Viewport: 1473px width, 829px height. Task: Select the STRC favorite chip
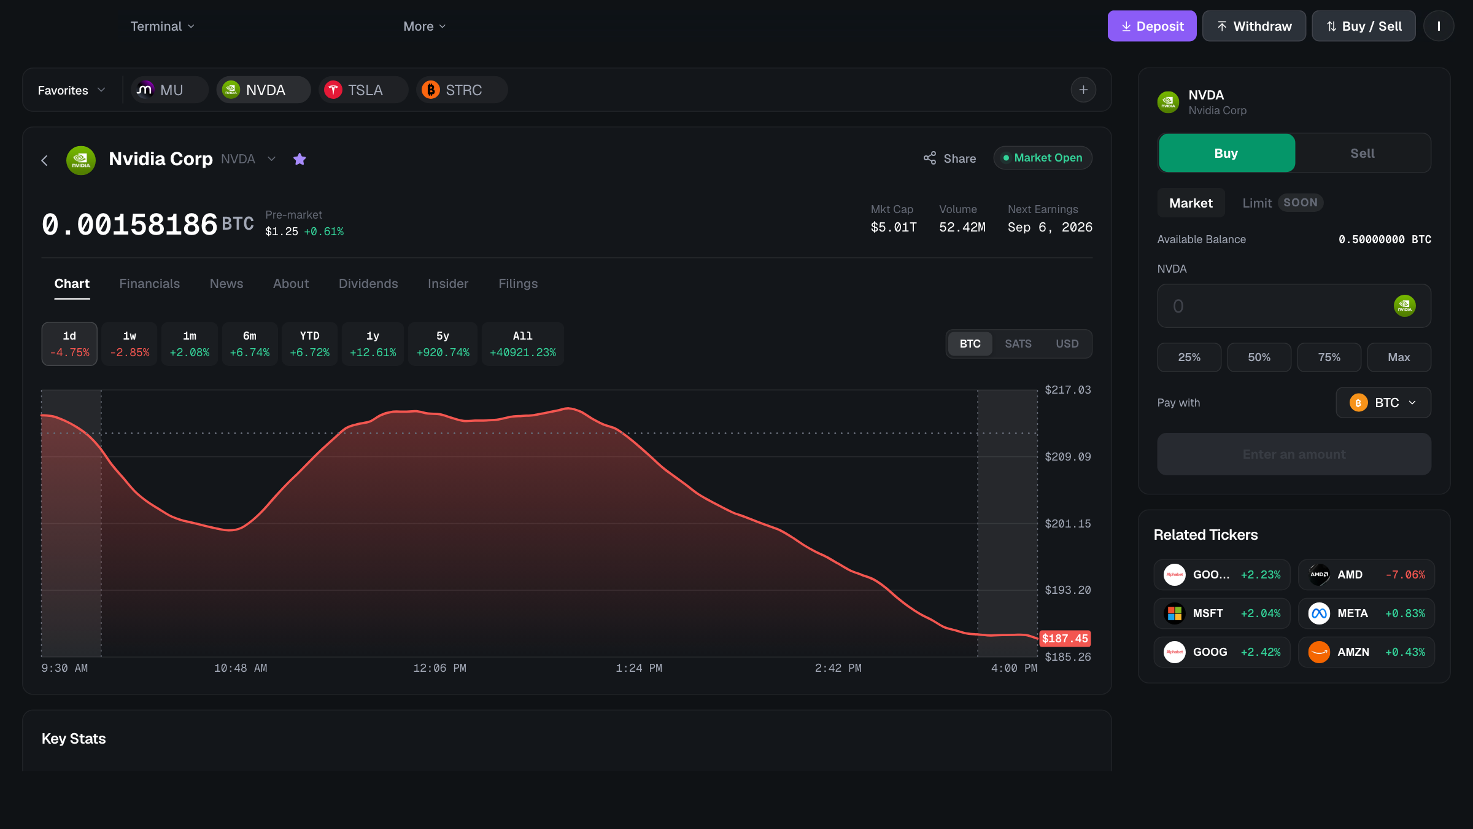click(x=462, y=90)
